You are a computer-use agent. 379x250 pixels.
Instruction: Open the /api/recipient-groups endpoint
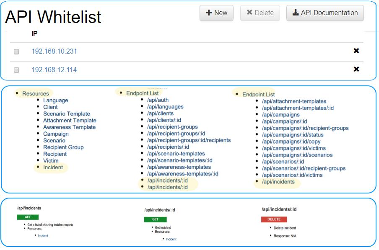coord(172,127)
